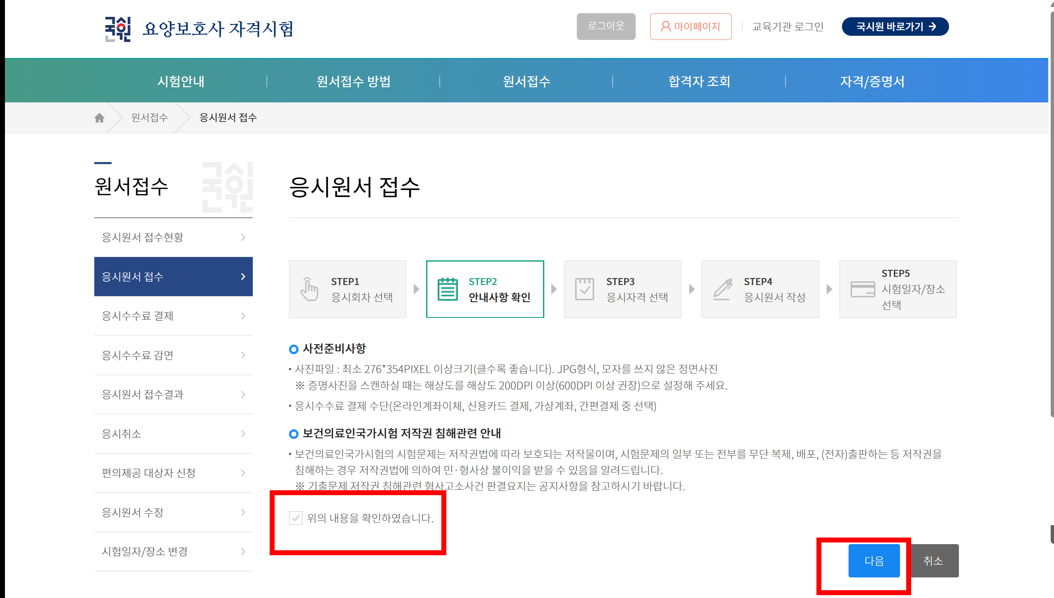Click the 마이페이지 user icon
This screenshot has width=1054, height=598.
coord(665,27)
